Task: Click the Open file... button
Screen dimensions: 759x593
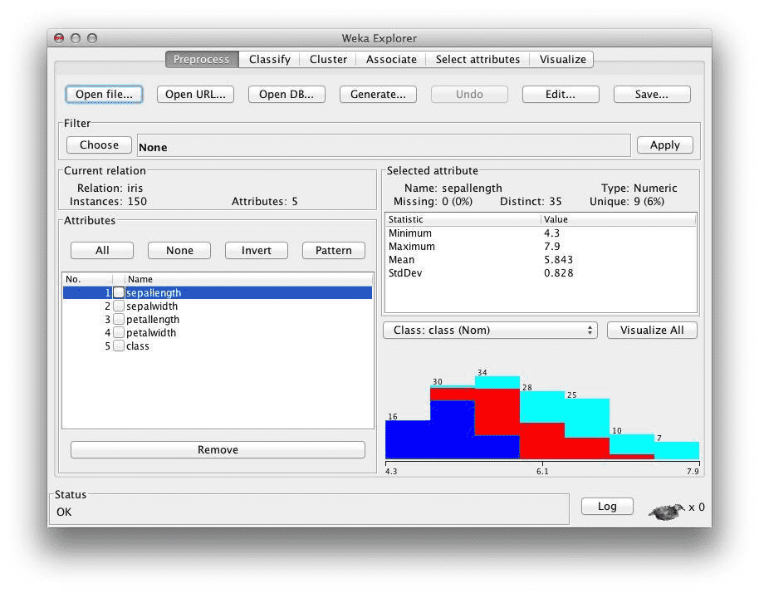Action: tap(104, 95)
